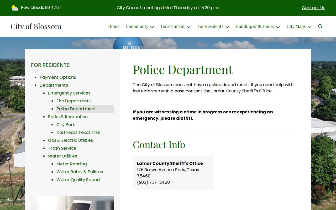
Task: Open the City Maps menu item
Action: click(x=296, y=26)
